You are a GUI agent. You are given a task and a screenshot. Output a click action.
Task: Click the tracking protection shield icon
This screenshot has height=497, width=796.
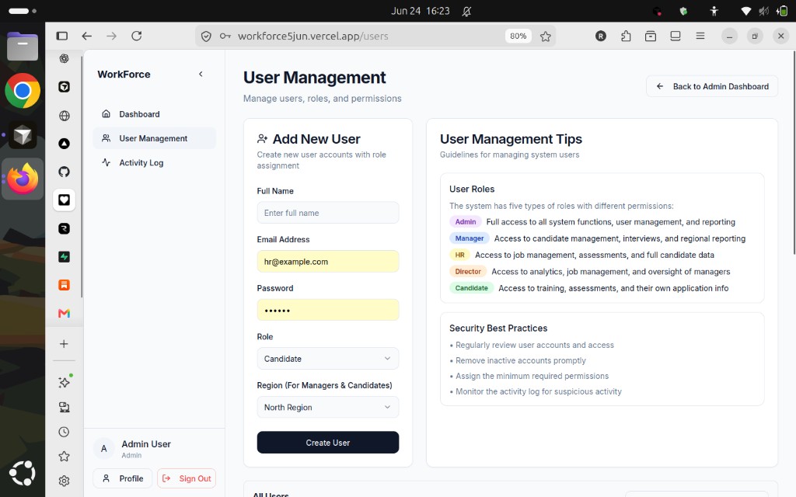(x=206, y=36)
